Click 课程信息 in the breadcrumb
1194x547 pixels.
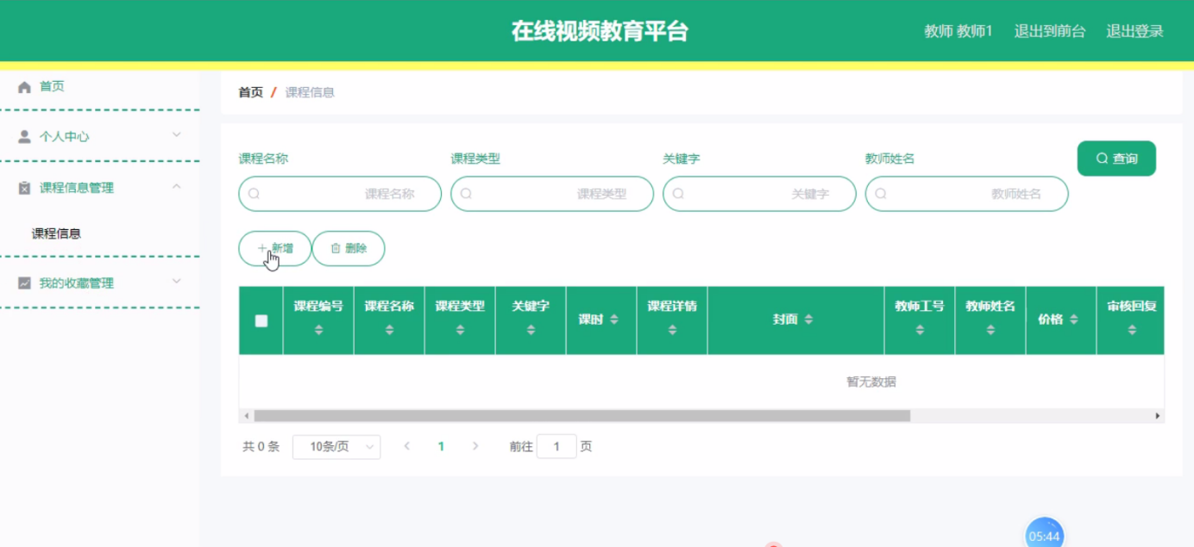(310, 92)
